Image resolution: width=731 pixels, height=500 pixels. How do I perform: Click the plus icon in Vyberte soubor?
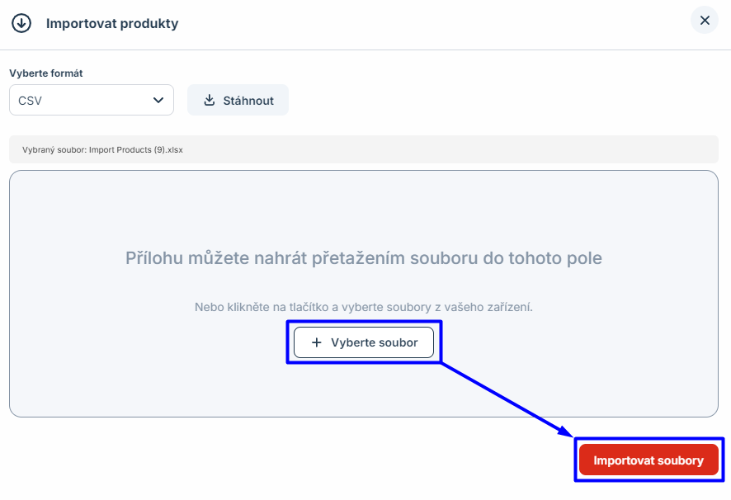[x=315, y=342]
